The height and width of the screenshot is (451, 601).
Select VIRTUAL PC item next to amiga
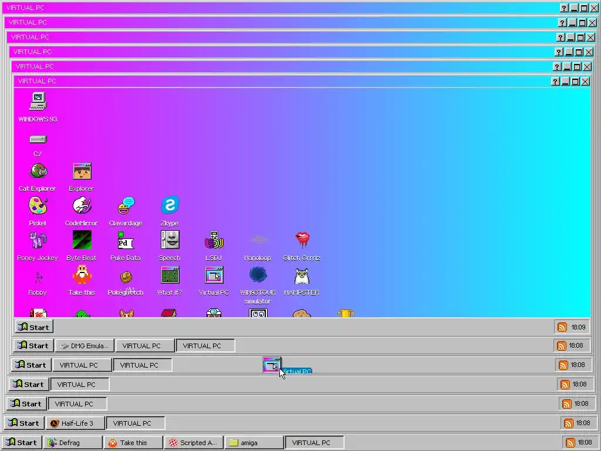315,443
